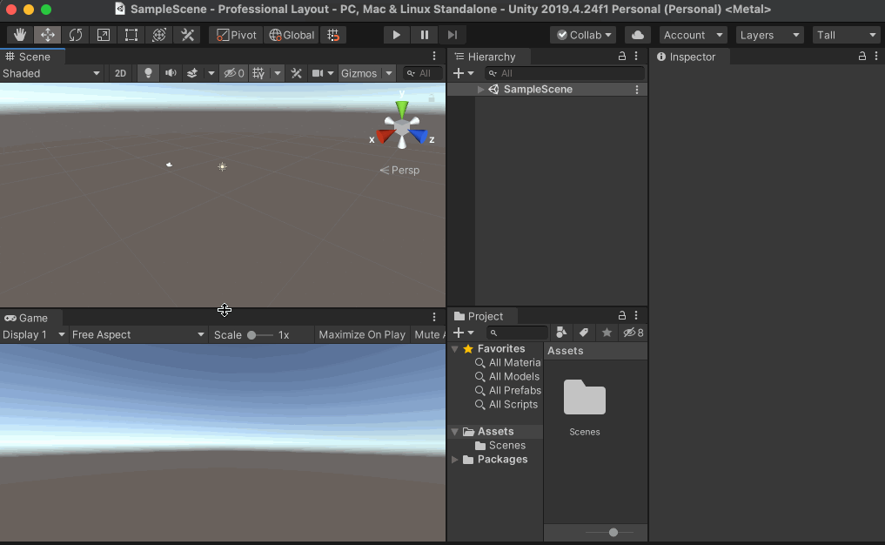The image size is (885, 545).
Task: Toggle hidden packages visibility count
Action: pyautogui.click(x=634, y=333)
